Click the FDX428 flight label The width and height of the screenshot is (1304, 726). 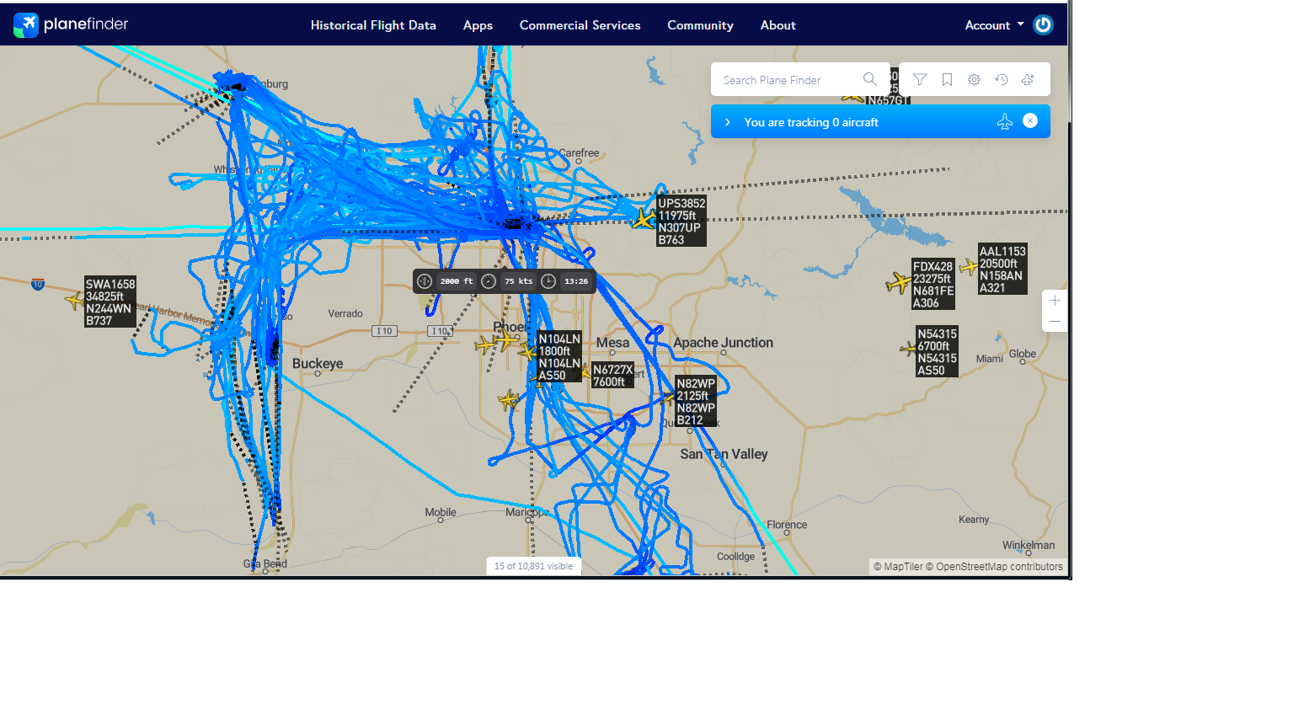(933, 285)
